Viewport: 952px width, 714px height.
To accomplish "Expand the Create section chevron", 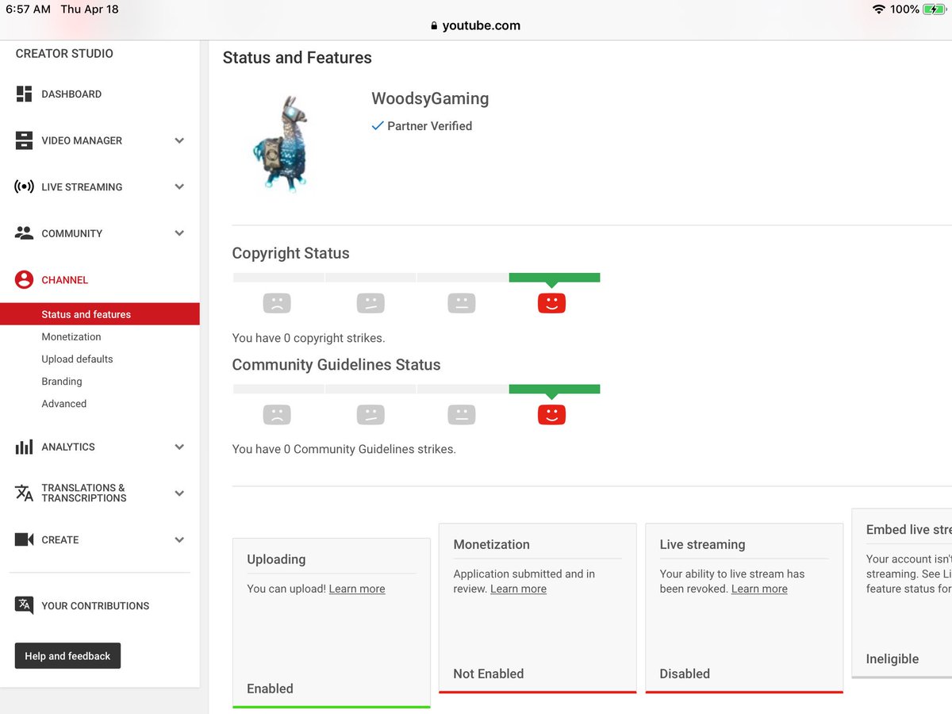I will 179,539.
